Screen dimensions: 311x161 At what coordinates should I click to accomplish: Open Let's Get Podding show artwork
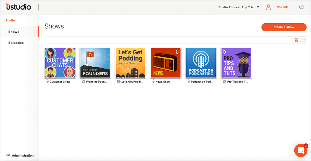130,63
